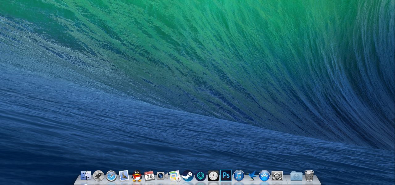
Task: Click the dock divider line before Downloads
Action: tap(287, 179)
